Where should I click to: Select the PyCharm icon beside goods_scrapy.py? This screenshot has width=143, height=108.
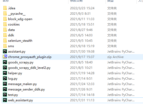click(x=5, y=62)
